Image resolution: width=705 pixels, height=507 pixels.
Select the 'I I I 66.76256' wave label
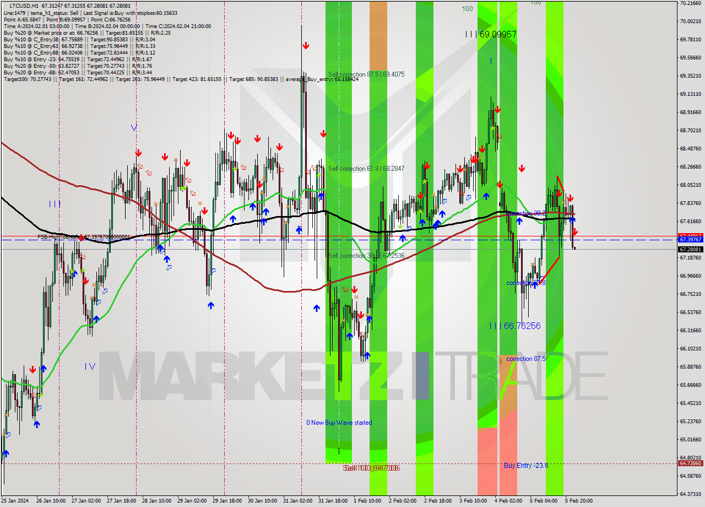pyautogui.click(x=515, y=326)
